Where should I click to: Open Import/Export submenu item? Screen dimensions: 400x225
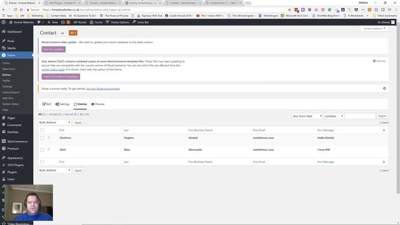click(x=11, y=92)
